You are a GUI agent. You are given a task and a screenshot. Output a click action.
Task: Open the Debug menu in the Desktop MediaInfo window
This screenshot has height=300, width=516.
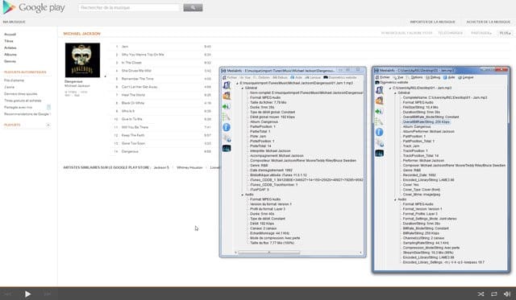(x=433, y=77)
